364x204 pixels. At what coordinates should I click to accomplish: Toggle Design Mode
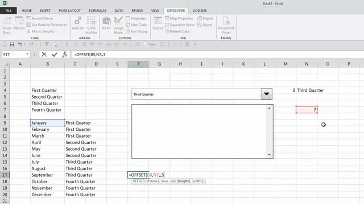tap(118, 25)
